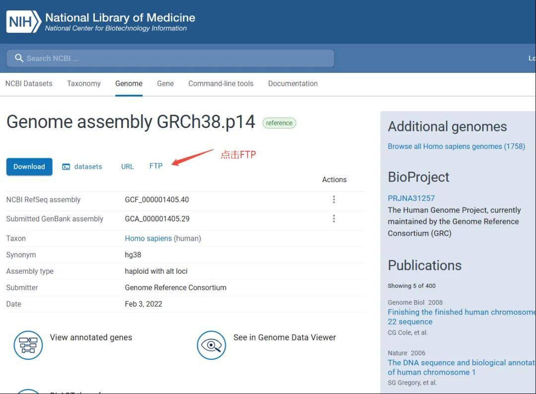Open BioProject PRJNA31257 link
This screenshot has width=536, height=394.
pyautogui.click(x=411, y=198)
